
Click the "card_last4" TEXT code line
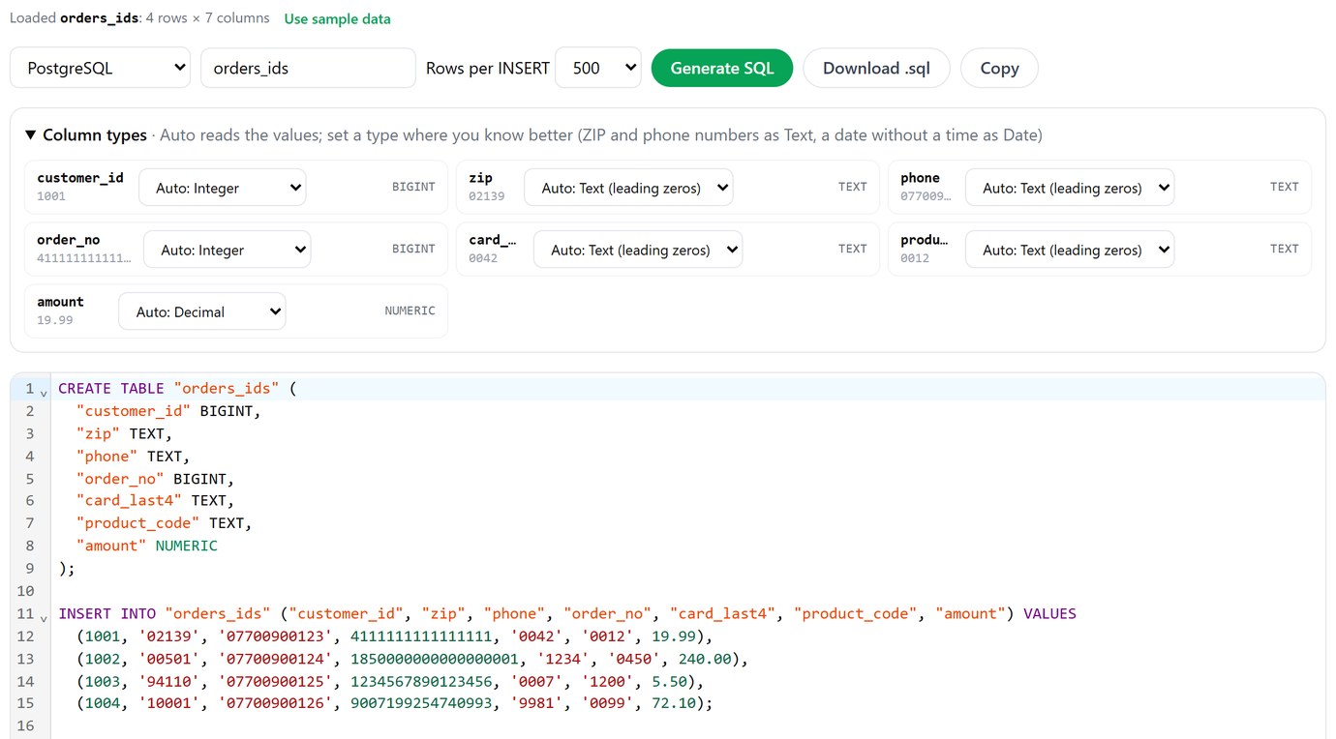[155, 500]
